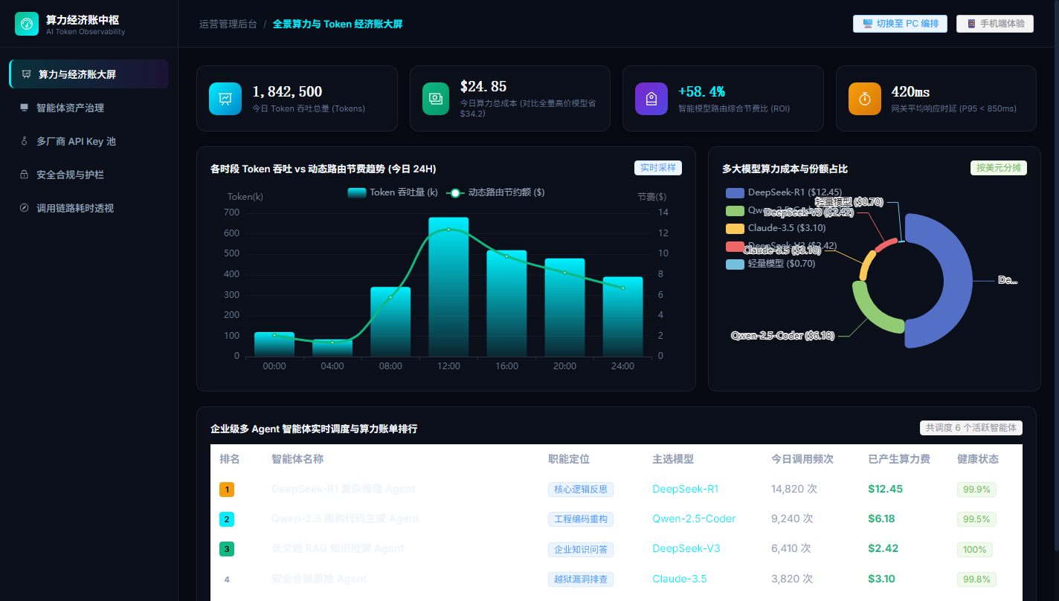Click the phone icon in the 手机端体验 button
1059x601 pixels.
coord(971,24)
